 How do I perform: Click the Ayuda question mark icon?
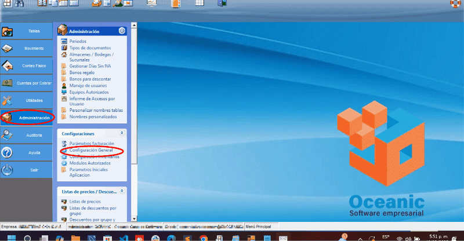8,152
